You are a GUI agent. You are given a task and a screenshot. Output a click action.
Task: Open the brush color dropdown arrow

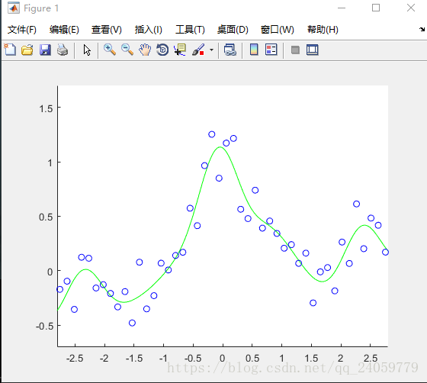point(211,50)
